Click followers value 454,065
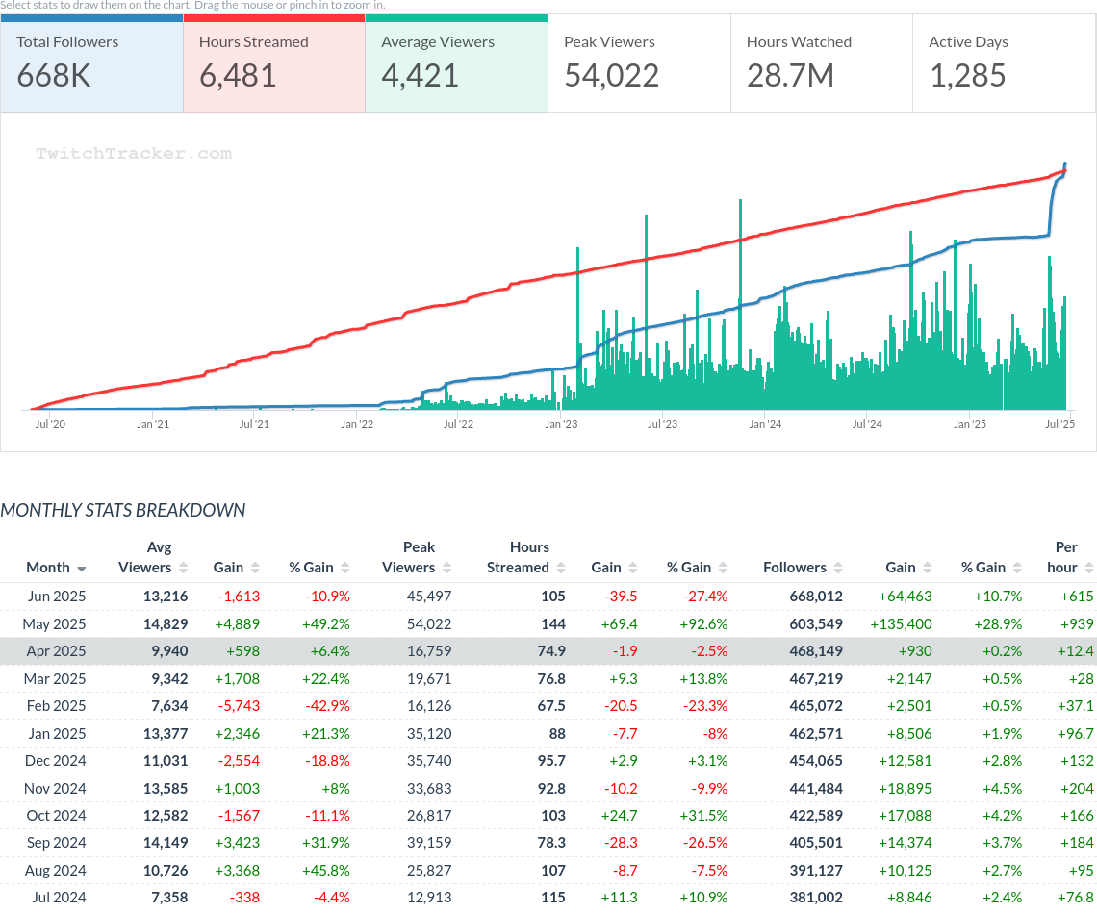 point(816,761)
